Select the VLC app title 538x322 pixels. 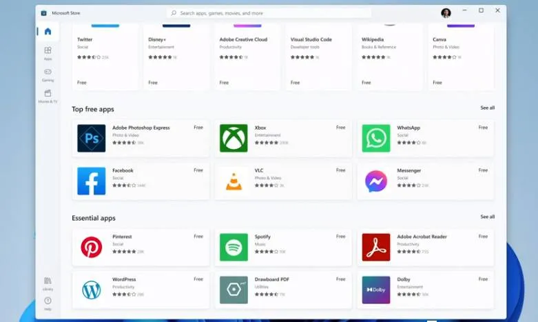(x=259, y=170)
